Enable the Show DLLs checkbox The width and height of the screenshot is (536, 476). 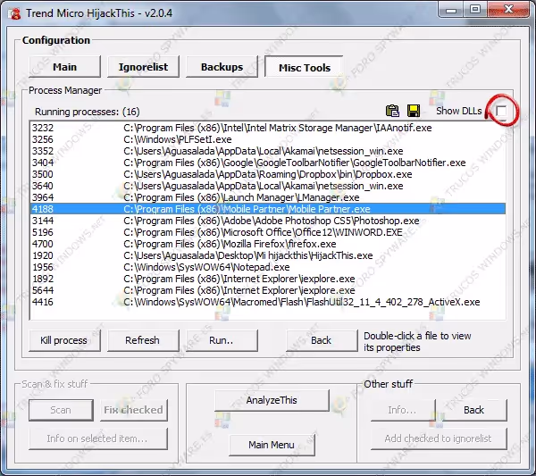pos(501,111)
